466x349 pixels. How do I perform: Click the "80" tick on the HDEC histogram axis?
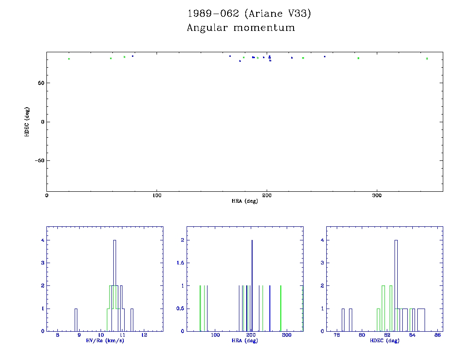pos(362,335)
